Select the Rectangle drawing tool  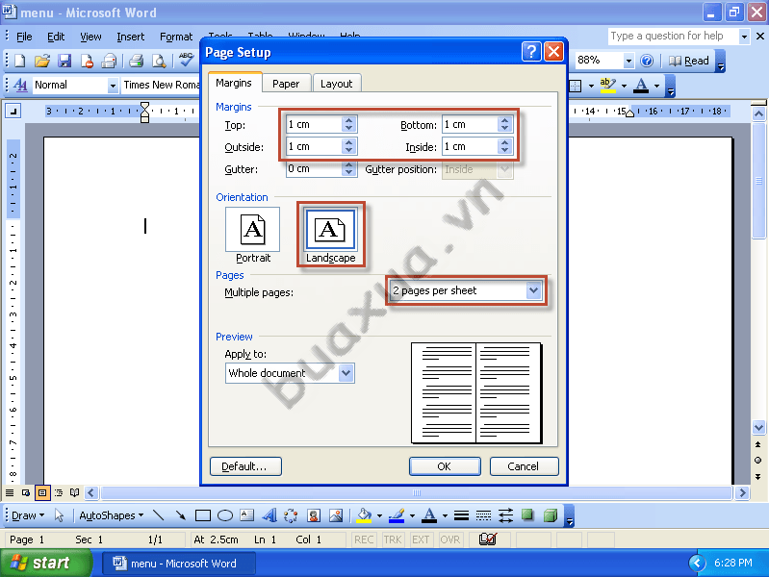coord(202,515)
